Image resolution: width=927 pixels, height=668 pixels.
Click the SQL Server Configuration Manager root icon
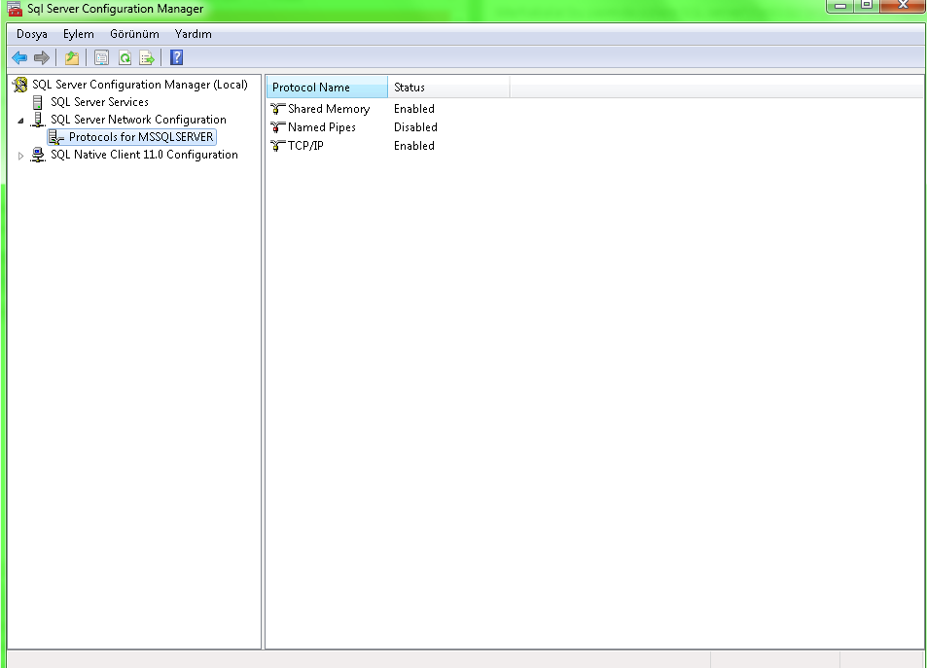click(x=20, y=85)
